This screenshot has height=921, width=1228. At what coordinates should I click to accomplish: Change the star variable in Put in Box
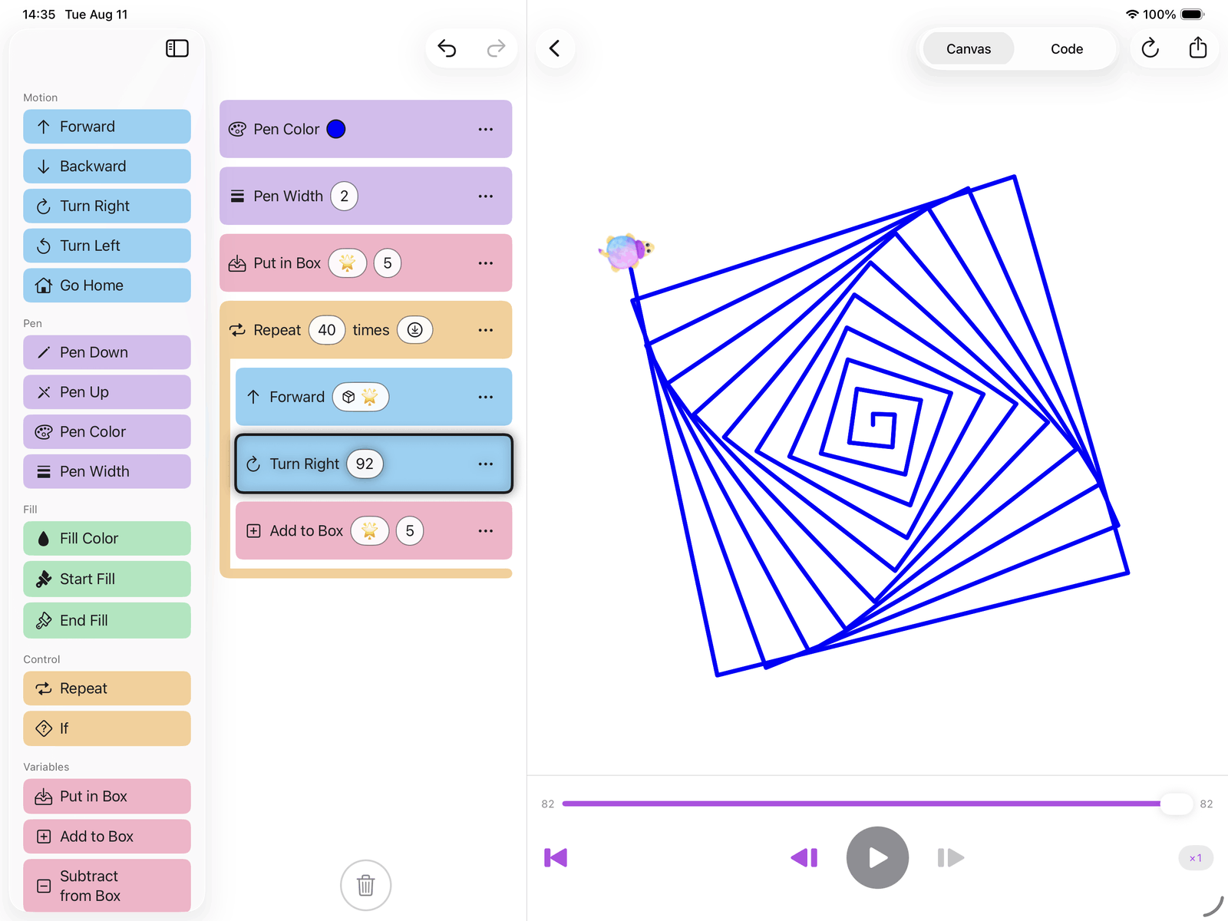pyautogui.click(x=348, y=263)
